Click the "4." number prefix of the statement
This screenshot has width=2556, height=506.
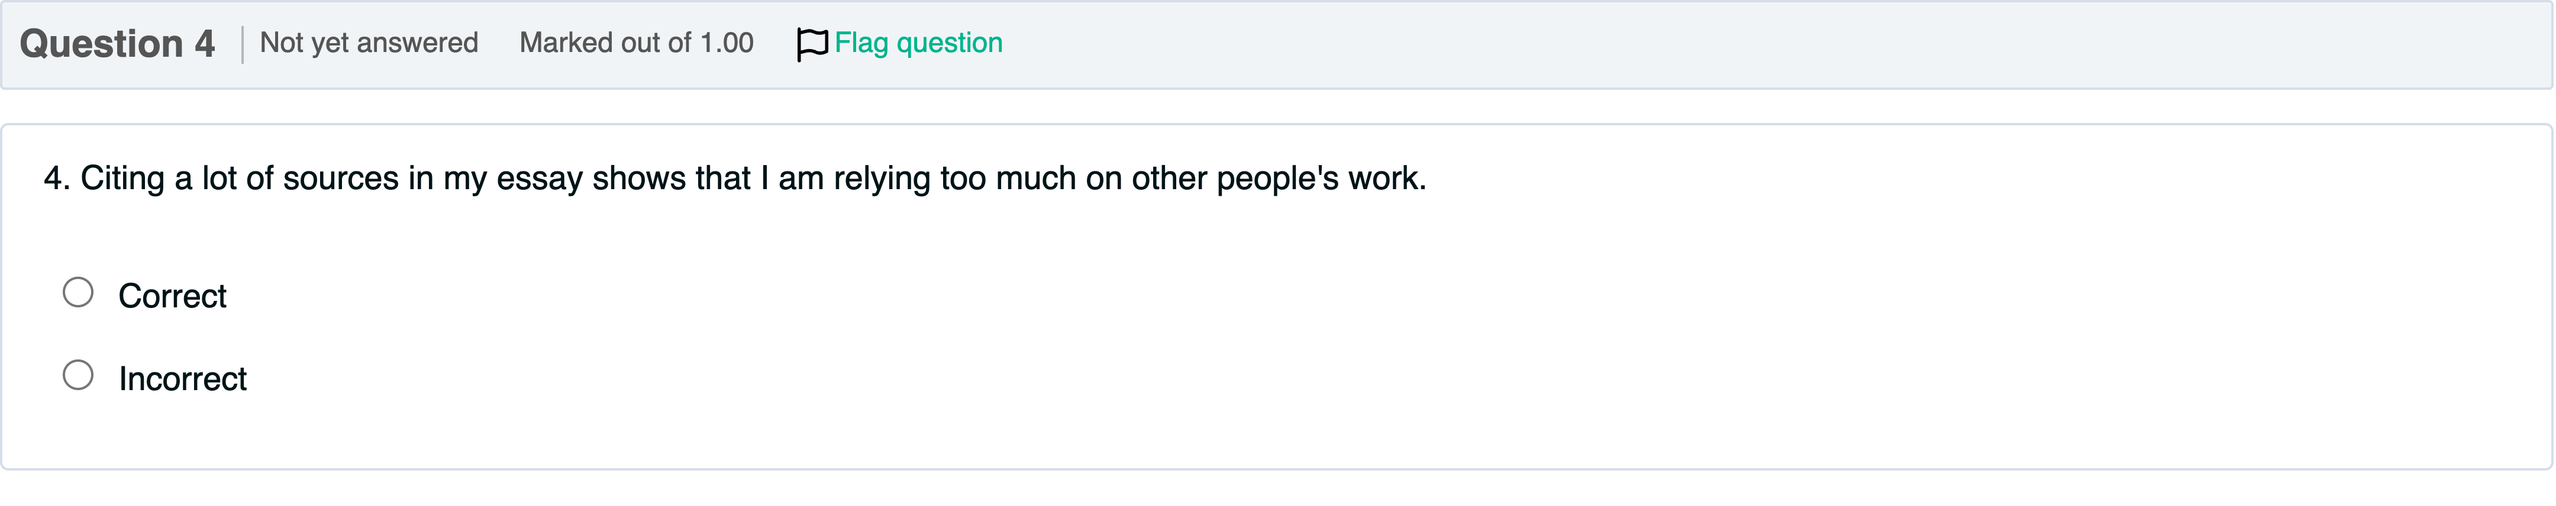[56, 179]
